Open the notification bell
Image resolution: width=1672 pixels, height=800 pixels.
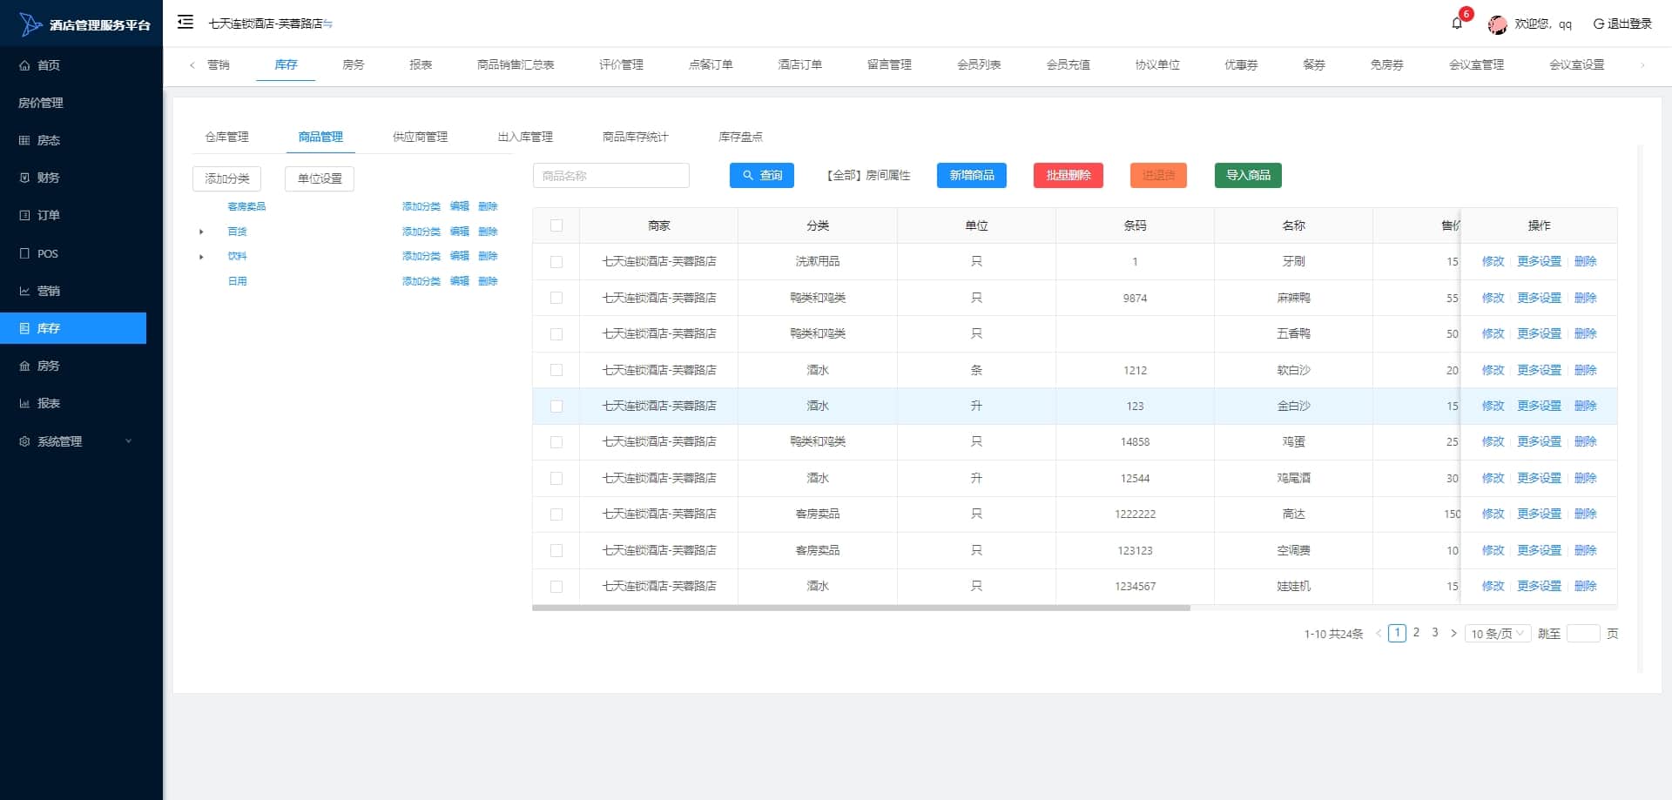(x=1457, y=24)
